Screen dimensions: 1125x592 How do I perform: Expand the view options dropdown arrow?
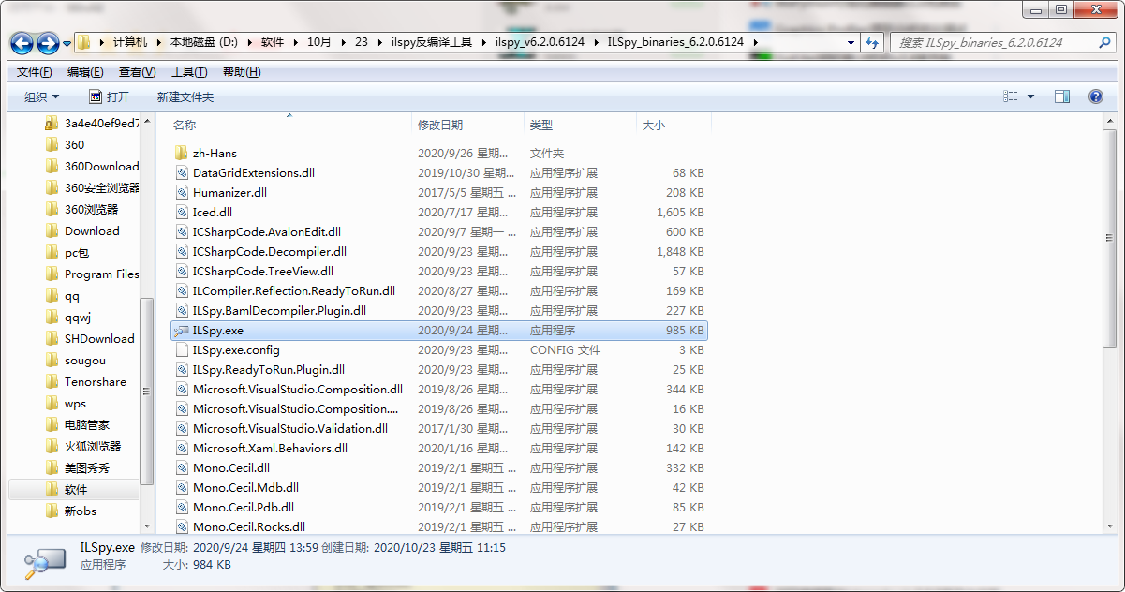tap(1031, 96)
